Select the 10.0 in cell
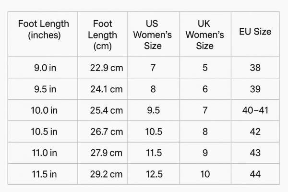This screenshot has height=192, width=288. pos(44,110)
